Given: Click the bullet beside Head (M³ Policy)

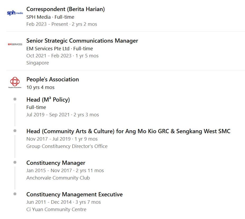Looking at the screenshot, I should (15, 99).
